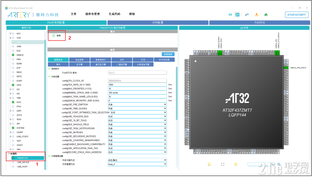Screen dimensions: 312x177
Task: Open the 软件定时器 configuration tab
Action: [164, 60]
